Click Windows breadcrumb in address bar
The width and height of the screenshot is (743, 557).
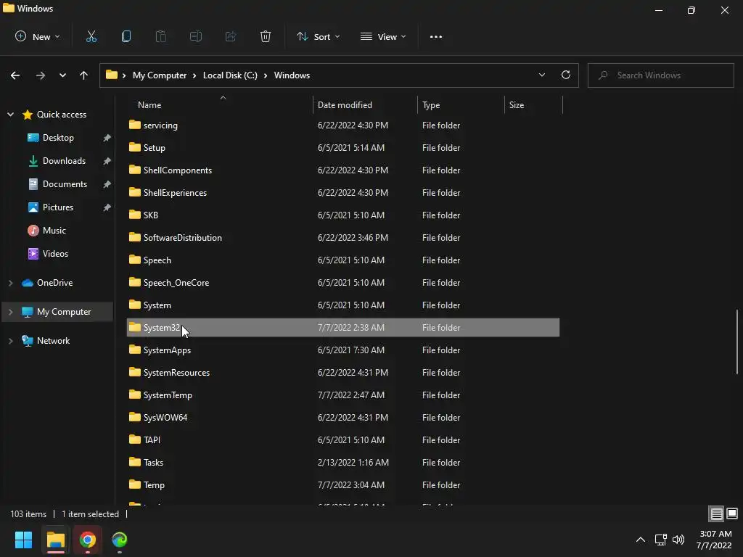point(292,75)
